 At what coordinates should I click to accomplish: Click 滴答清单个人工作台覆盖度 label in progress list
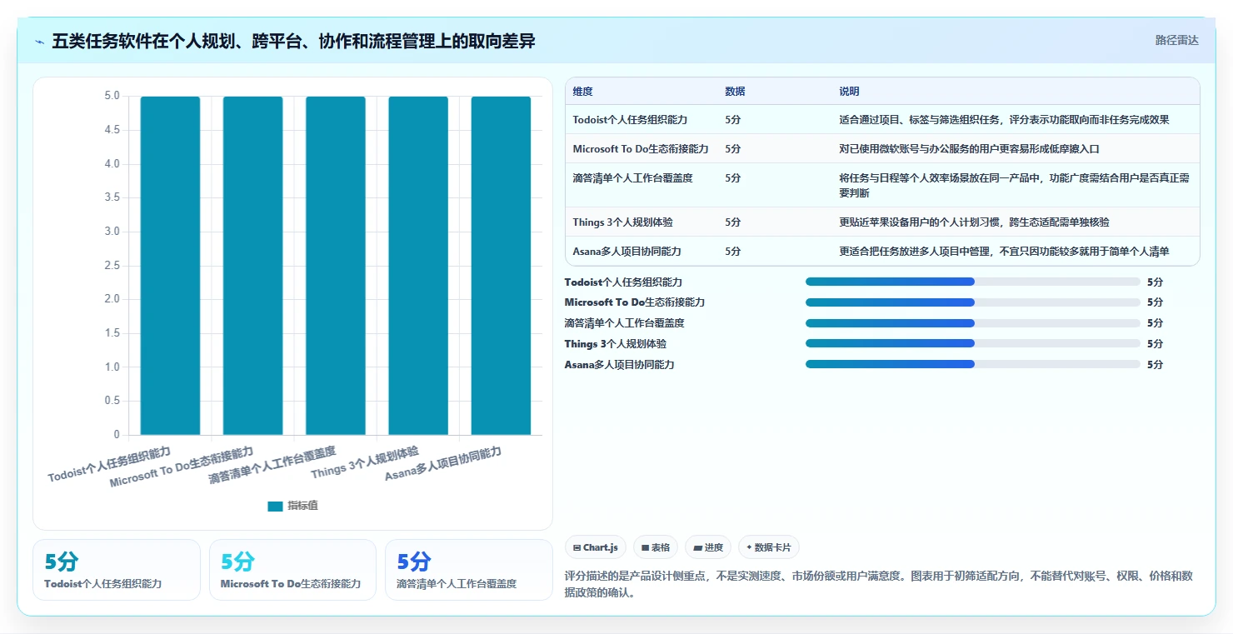coord(624,323)
